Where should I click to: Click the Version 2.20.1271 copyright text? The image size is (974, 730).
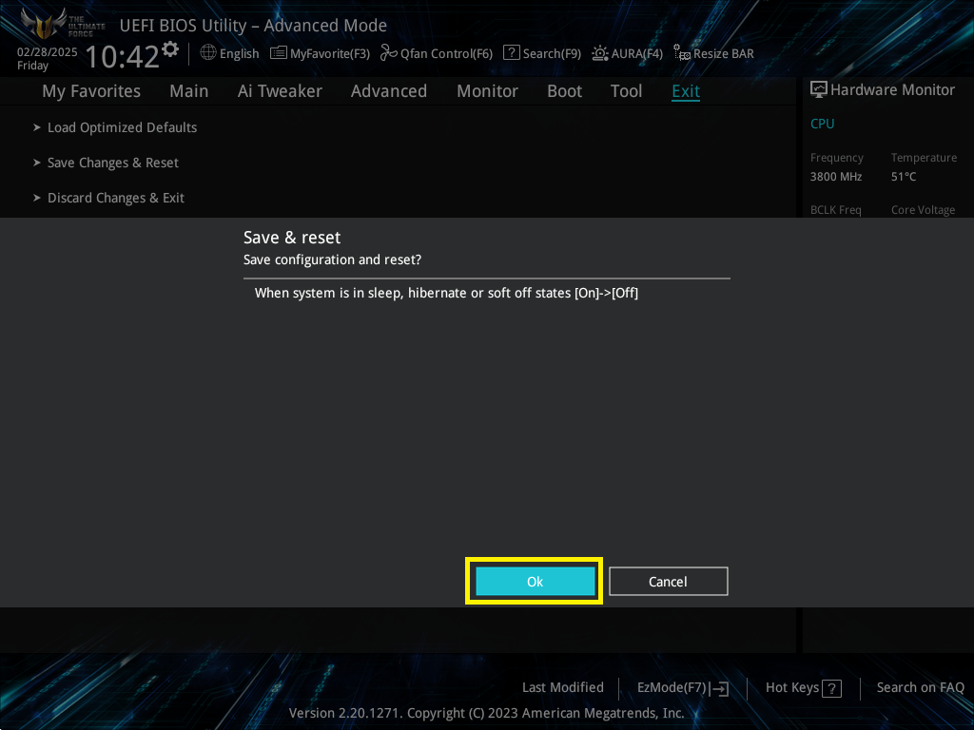tap(486, 713)
